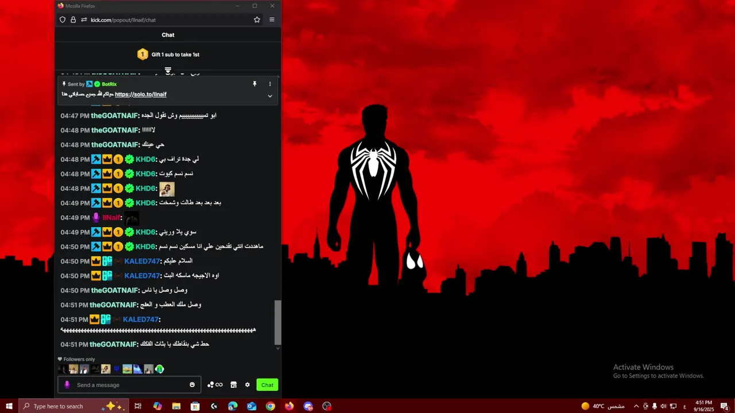Open File Explorer from the taskbar
735x413 pixels.
point(176,406)
